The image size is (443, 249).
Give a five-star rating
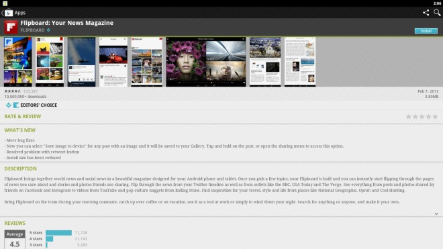click(435, 116)
